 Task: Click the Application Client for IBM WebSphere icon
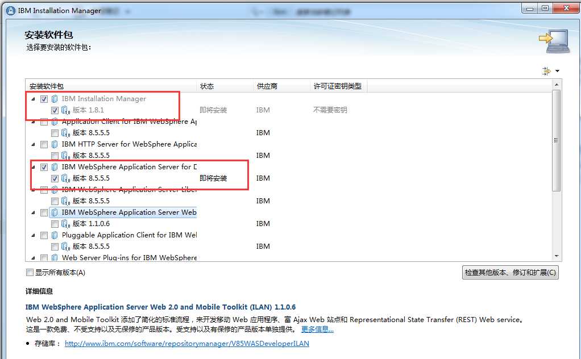tap(55, 122)
